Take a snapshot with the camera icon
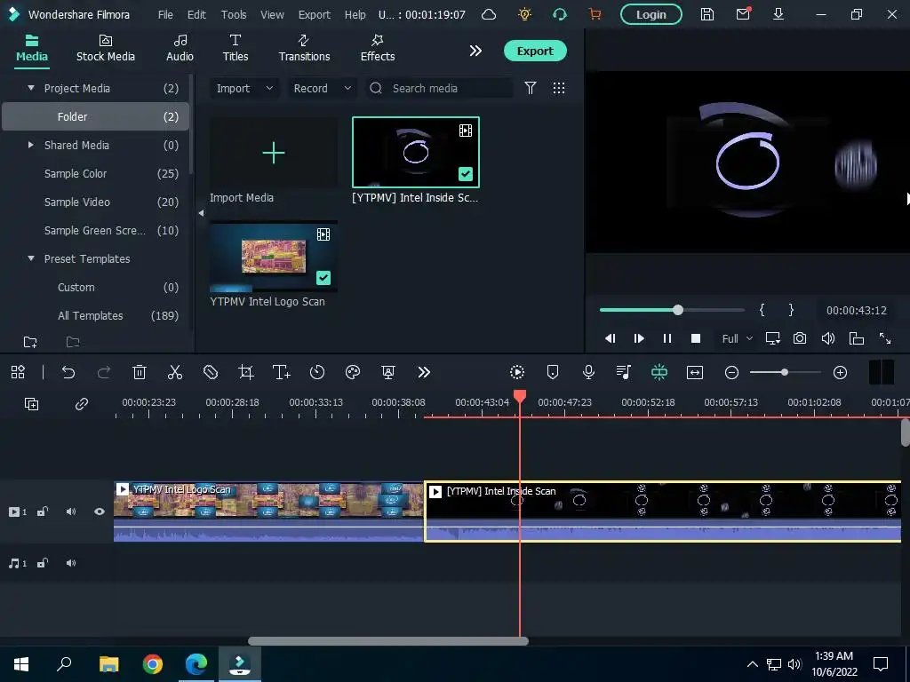 coord(800,338)
